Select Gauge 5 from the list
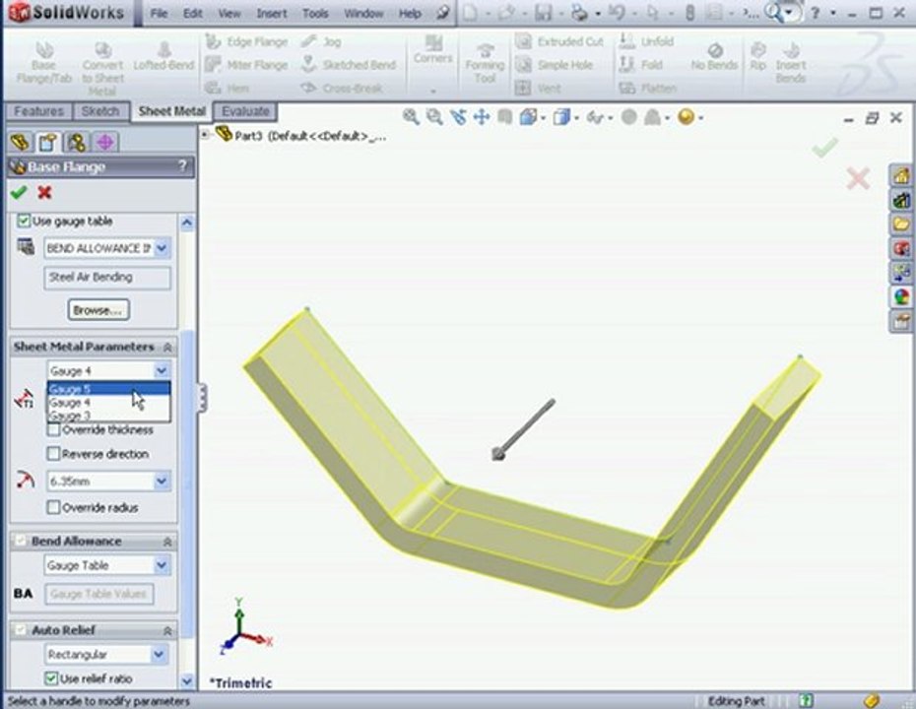 [108, 389]
